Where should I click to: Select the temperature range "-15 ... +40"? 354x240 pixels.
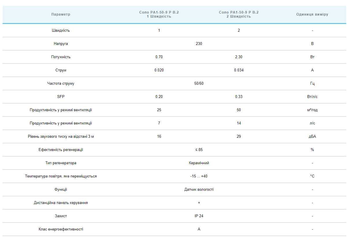[199, 176]
